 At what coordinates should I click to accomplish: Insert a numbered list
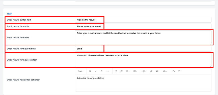click(121, 71)
